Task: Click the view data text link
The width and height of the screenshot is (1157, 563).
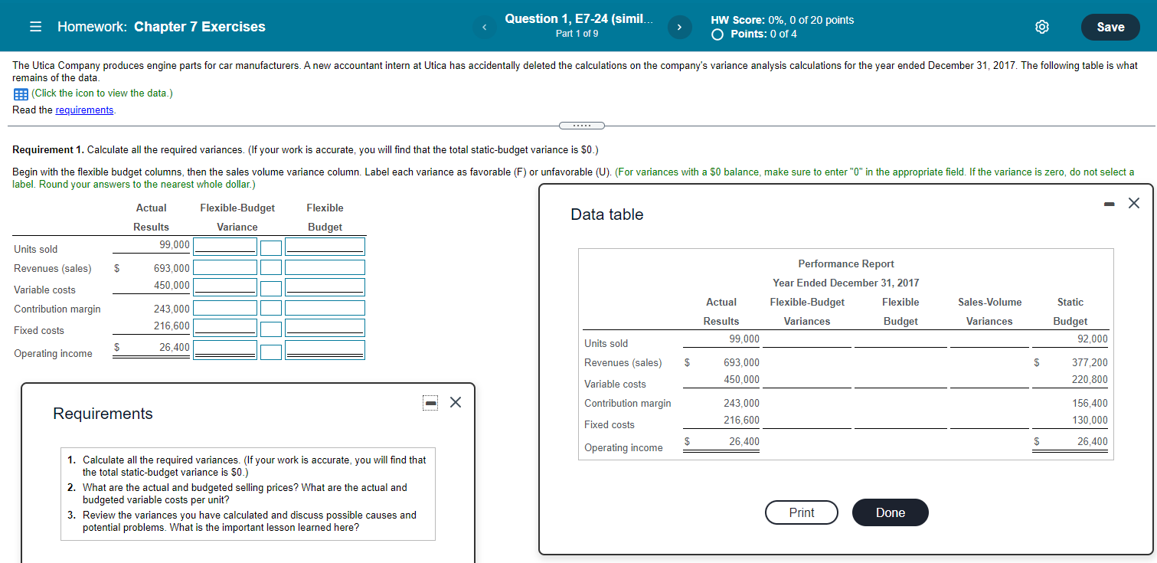Action: coord(102,93)
